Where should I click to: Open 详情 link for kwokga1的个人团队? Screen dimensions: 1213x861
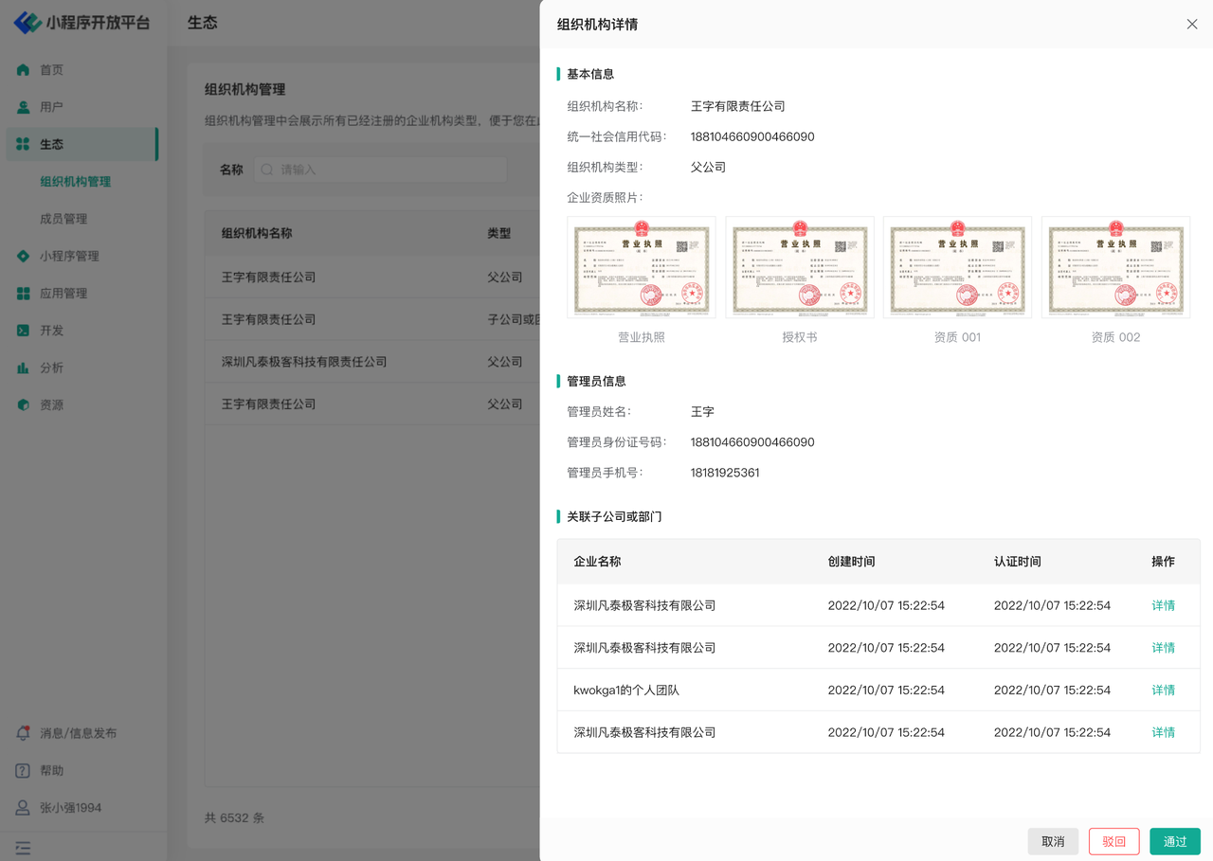pyautogui.click(x=1163, y=691)
